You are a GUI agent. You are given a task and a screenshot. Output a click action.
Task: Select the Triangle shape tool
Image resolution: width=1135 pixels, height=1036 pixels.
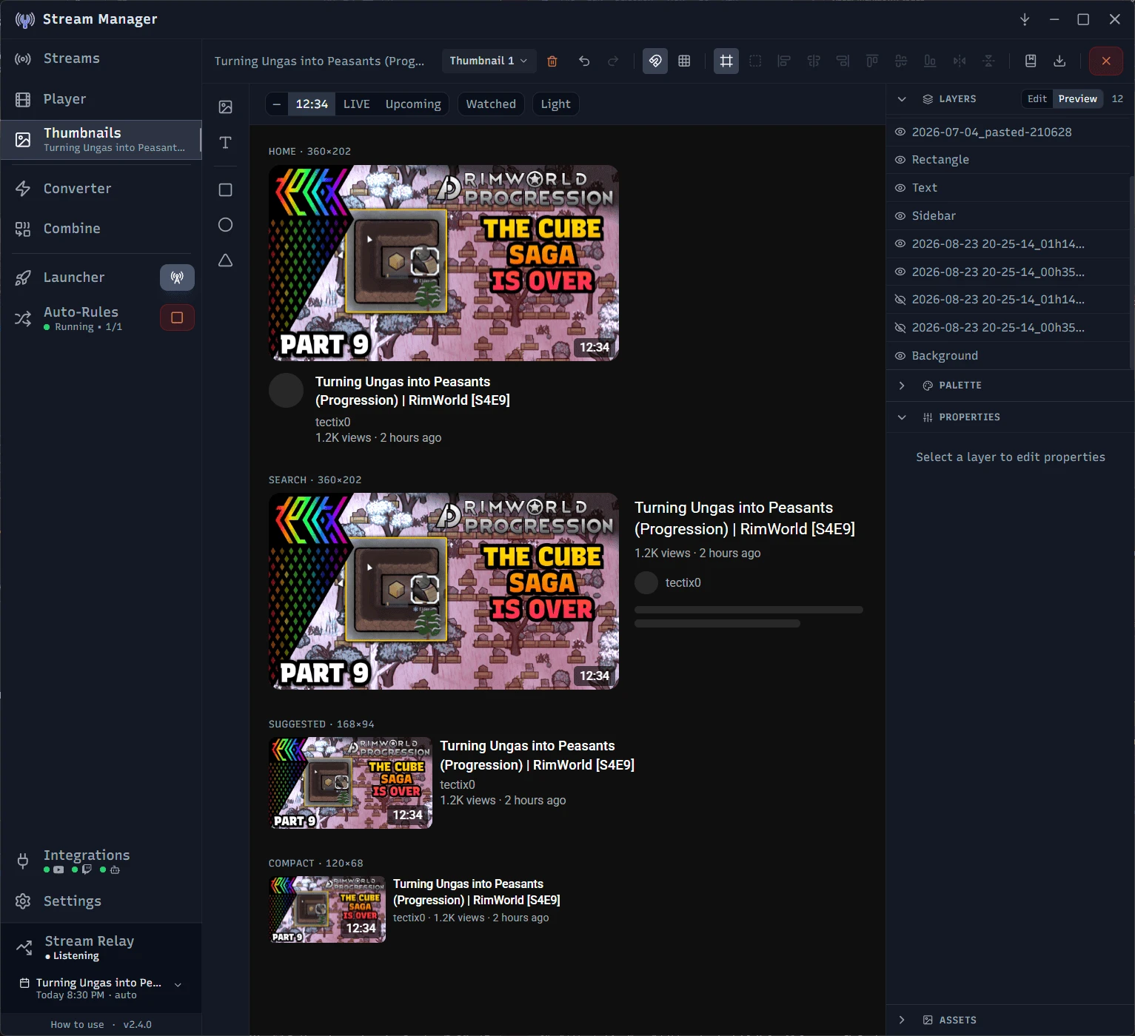[226, 260]
